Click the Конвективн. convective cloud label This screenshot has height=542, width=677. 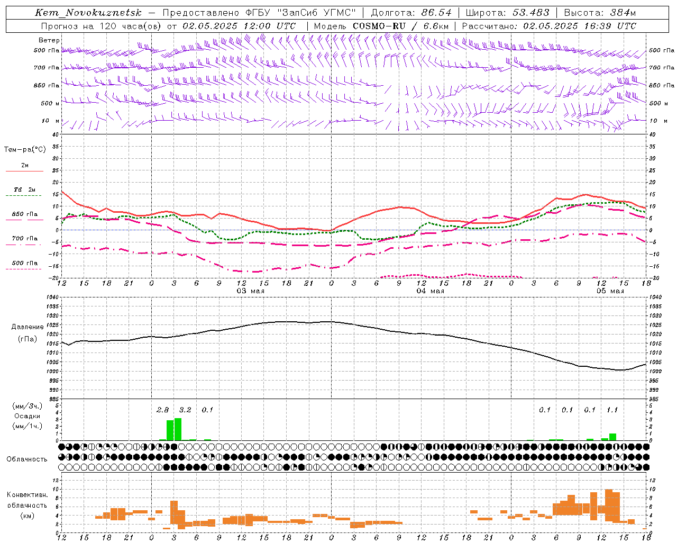tap(28, 495)
